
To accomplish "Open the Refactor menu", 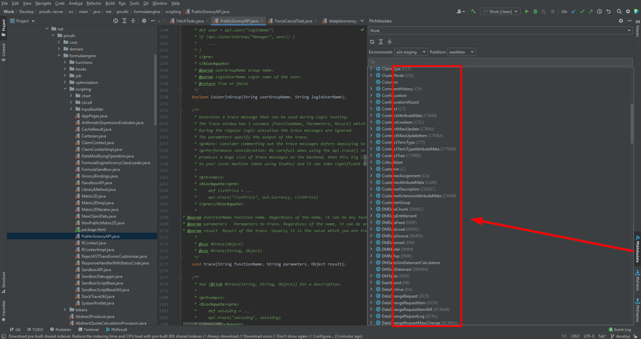I will 94,3.
